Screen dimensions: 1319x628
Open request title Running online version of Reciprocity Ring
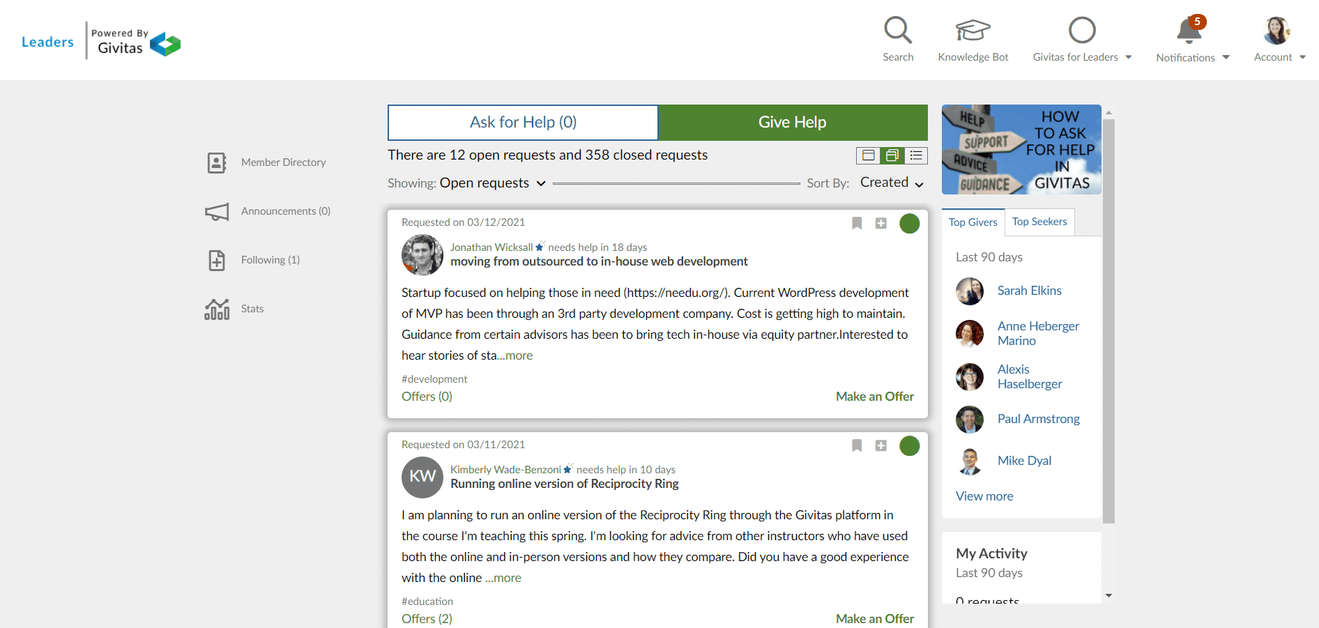(565, 484)
